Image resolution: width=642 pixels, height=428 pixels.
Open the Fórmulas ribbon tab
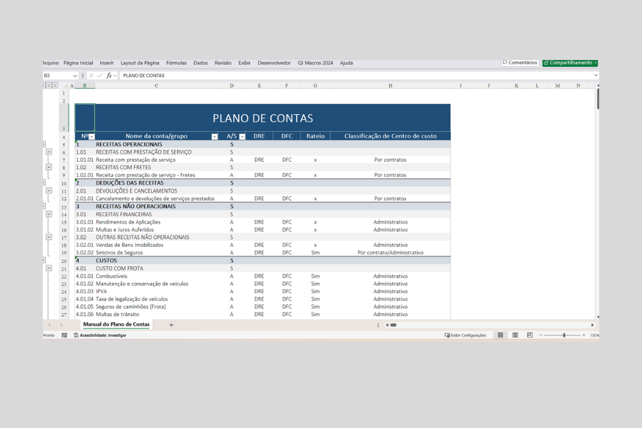(176, 63)
